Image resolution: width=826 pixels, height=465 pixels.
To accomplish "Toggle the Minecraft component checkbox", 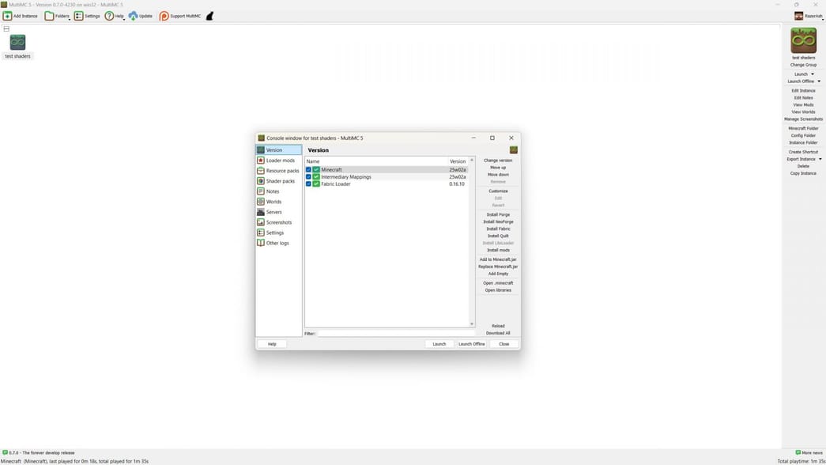I will point(309,169).
